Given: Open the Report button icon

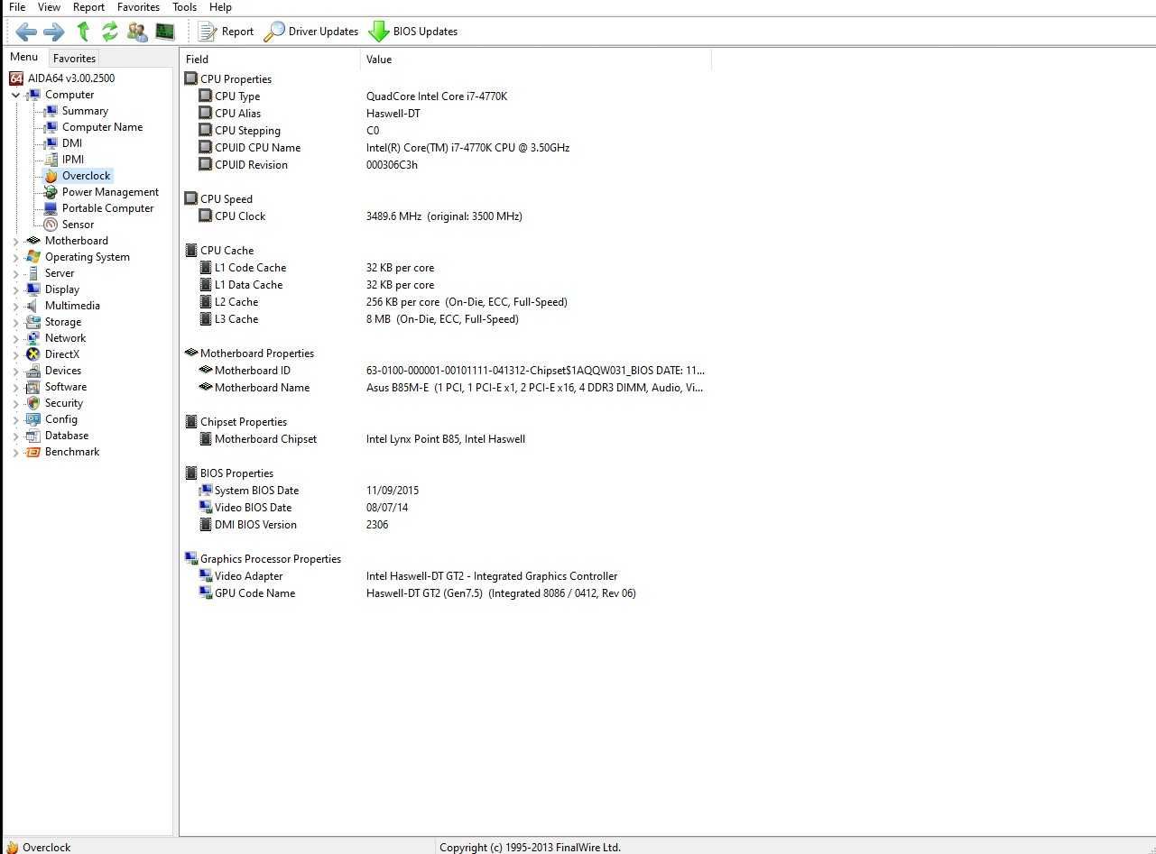Looking at the screenshot, I should point(208,32).
